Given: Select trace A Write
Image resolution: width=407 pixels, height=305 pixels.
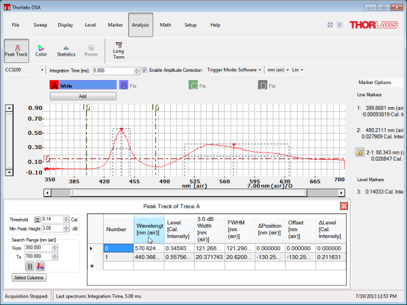Looking at the screenshot, I should point(83,85).
